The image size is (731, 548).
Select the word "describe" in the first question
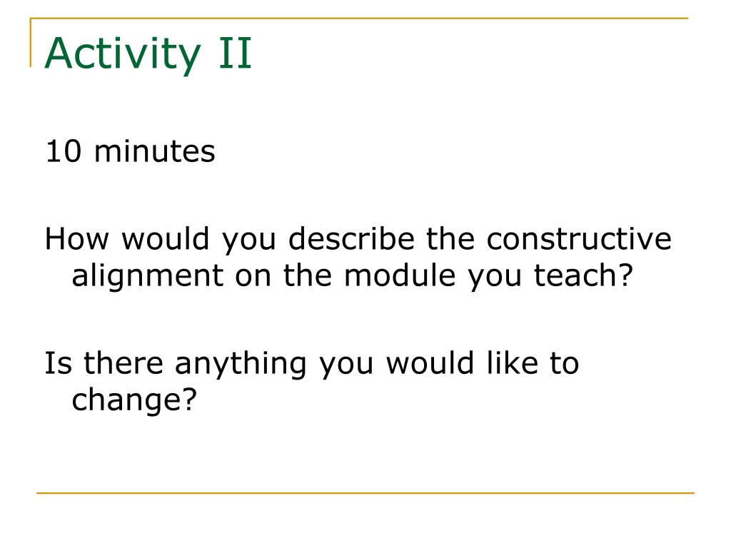click(x=351, y=238)
